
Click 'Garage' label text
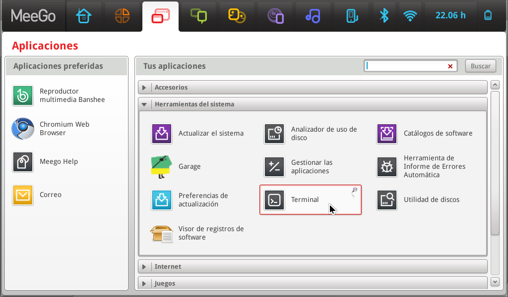(190, 166)
